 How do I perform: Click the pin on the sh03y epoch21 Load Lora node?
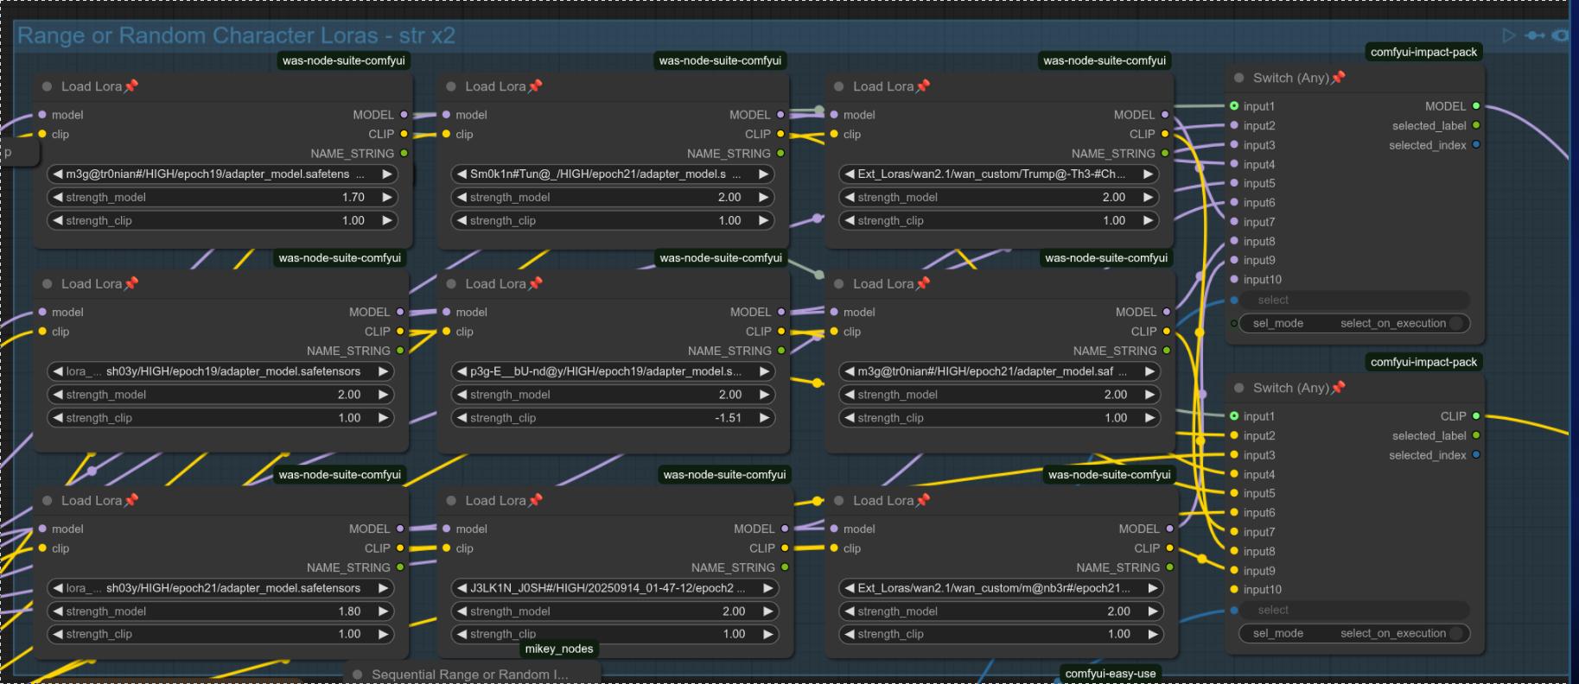click(x=131, y=501)
